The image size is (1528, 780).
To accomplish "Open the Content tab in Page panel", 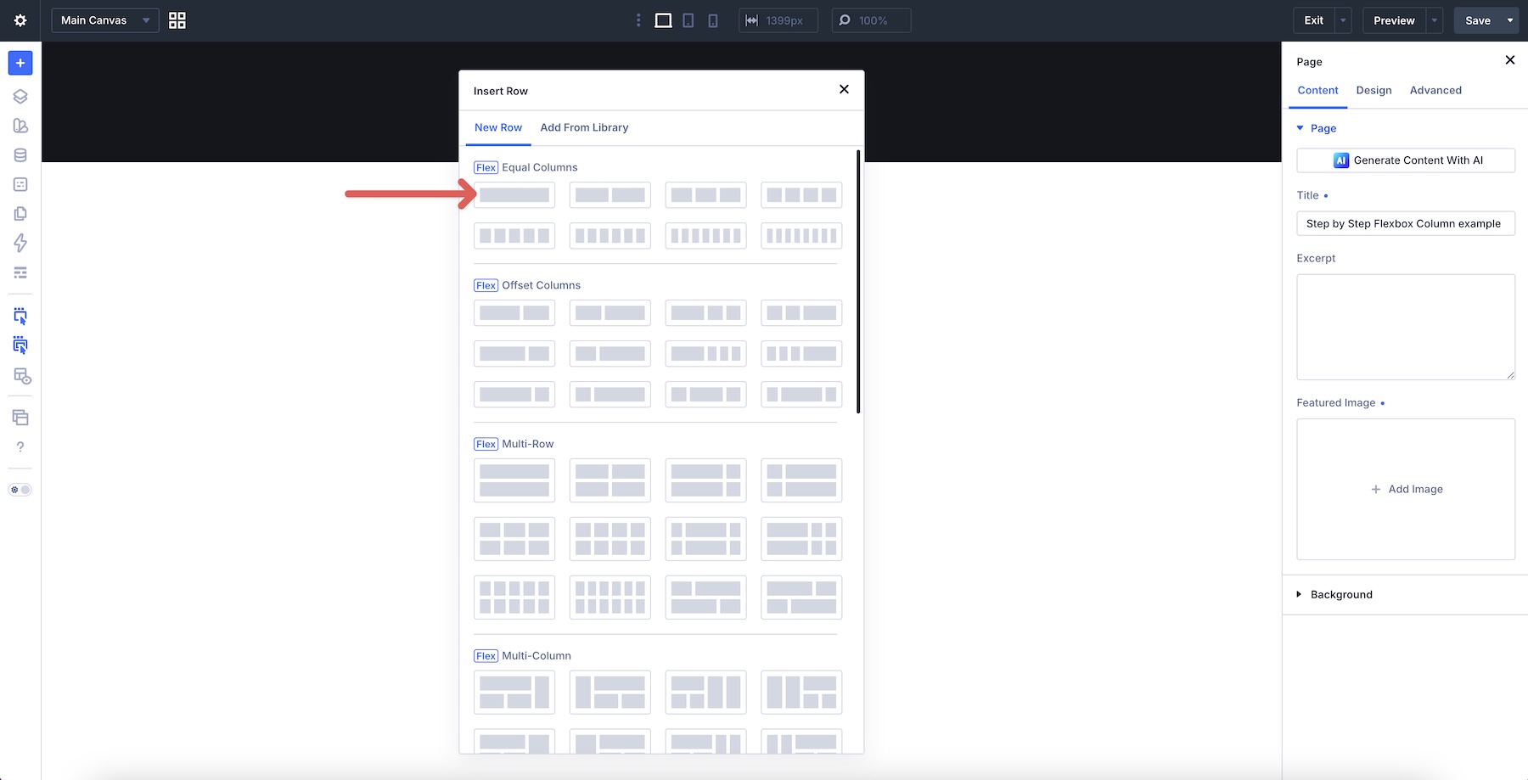I will tap(1317, 90).
